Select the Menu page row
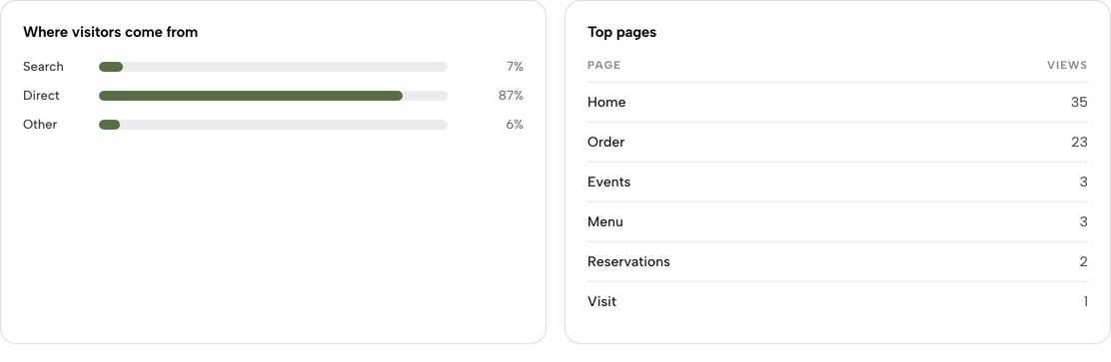 837,222
